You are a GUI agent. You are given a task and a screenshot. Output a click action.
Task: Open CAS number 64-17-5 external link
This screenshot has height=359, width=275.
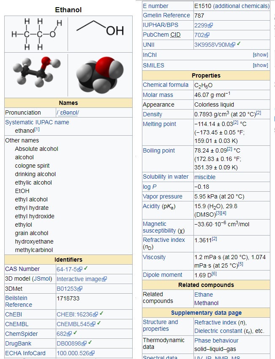click(67, 269)
